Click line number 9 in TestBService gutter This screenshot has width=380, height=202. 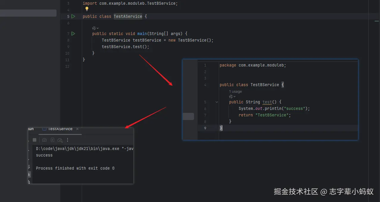205,128
